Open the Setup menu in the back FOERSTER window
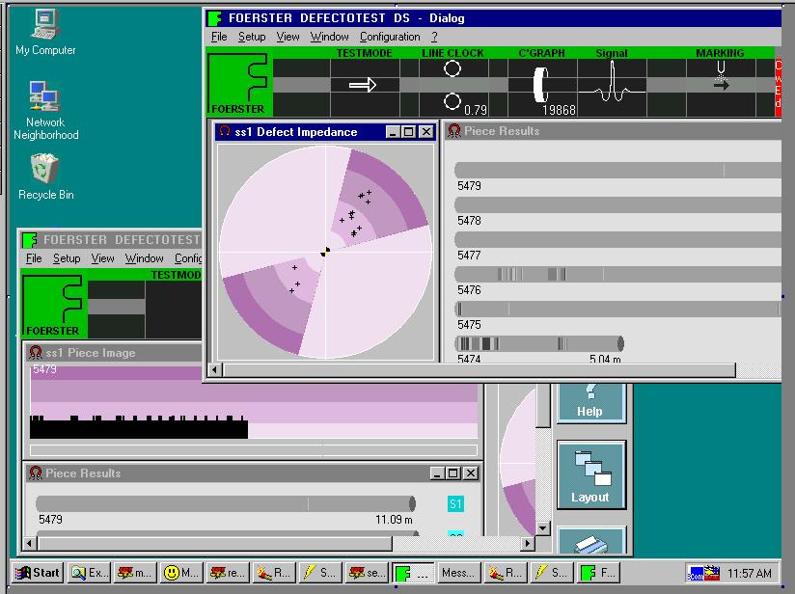Image resolution: width=795 pixels, height=594 pixels. 67,258
